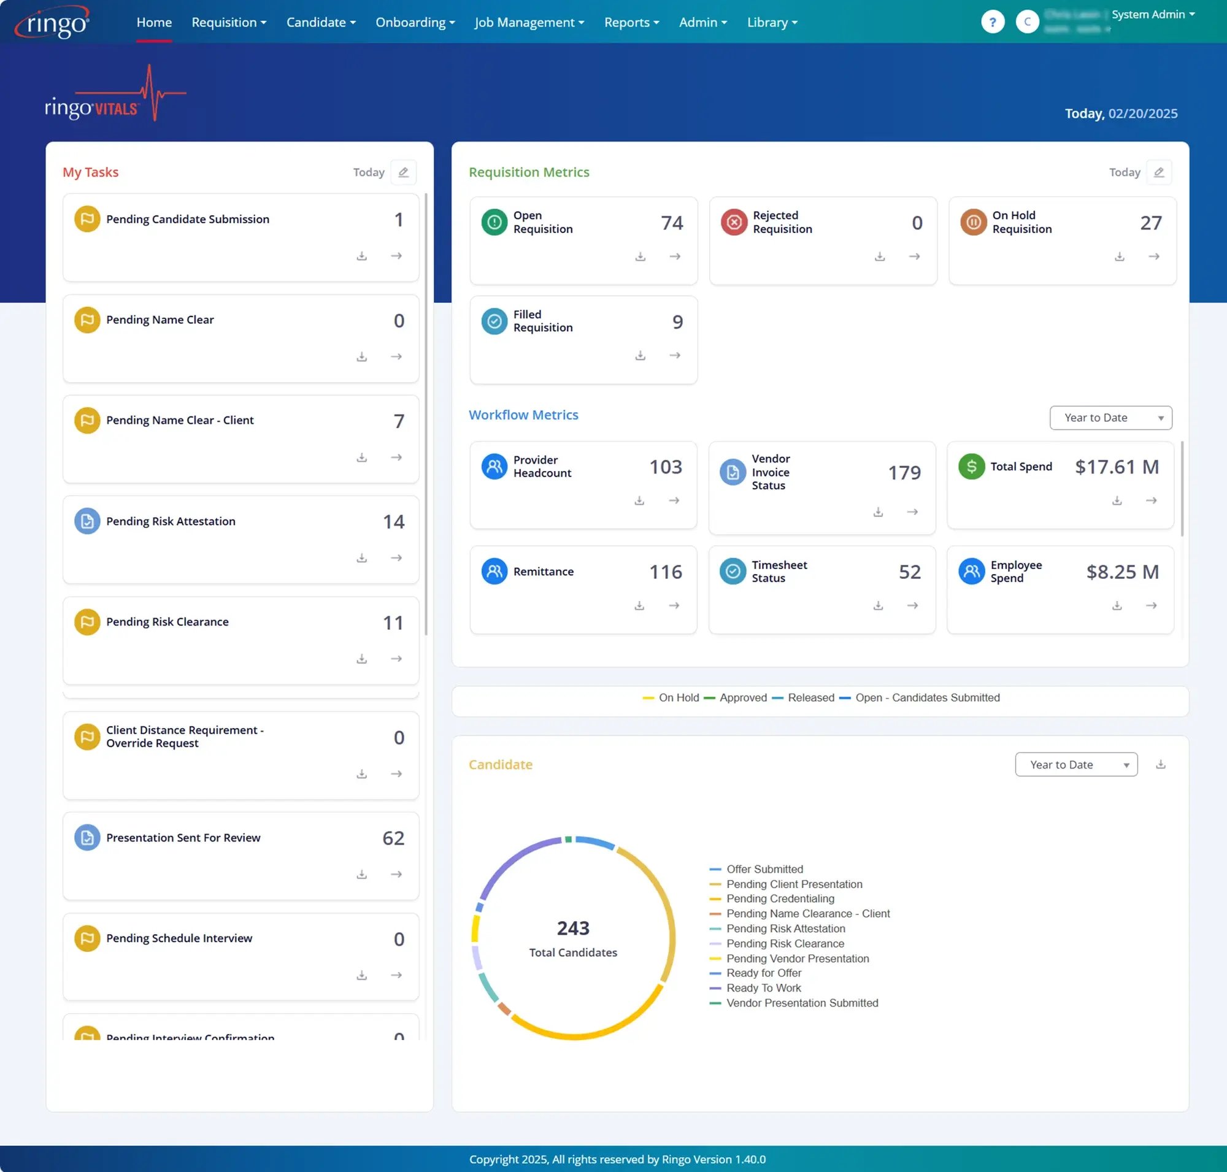Open Timesheet Status details via arrow icon

[914, 605]
